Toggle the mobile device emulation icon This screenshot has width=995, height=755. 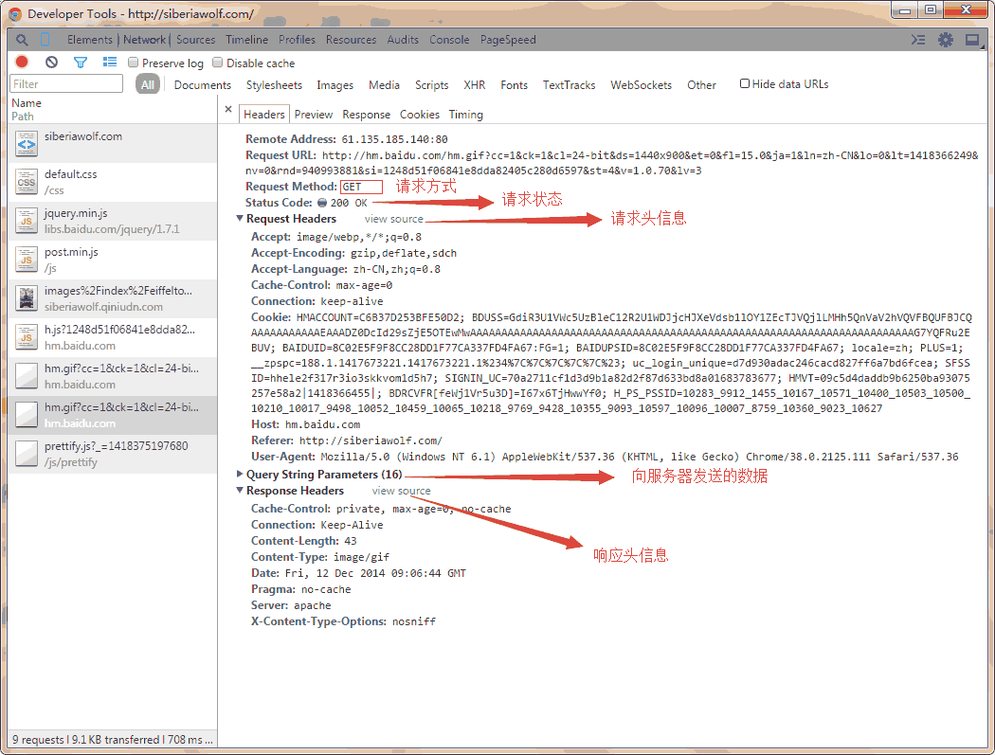[45, 40]
